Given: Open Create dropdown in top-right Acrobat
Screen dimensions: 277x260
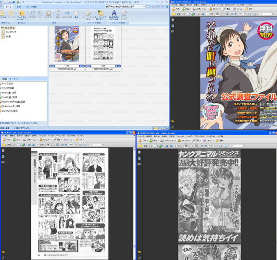Looking at the screenshot, I should click(176, 9).
